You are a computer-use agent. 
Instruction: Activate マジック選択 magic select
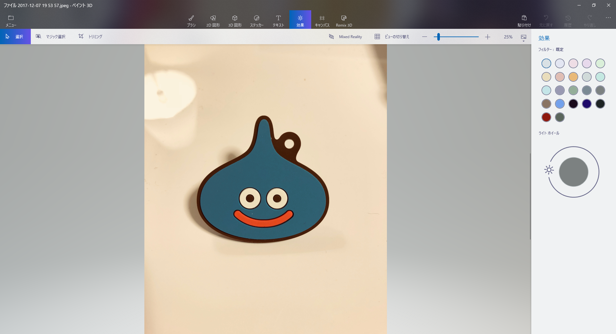tap(51, 37)
